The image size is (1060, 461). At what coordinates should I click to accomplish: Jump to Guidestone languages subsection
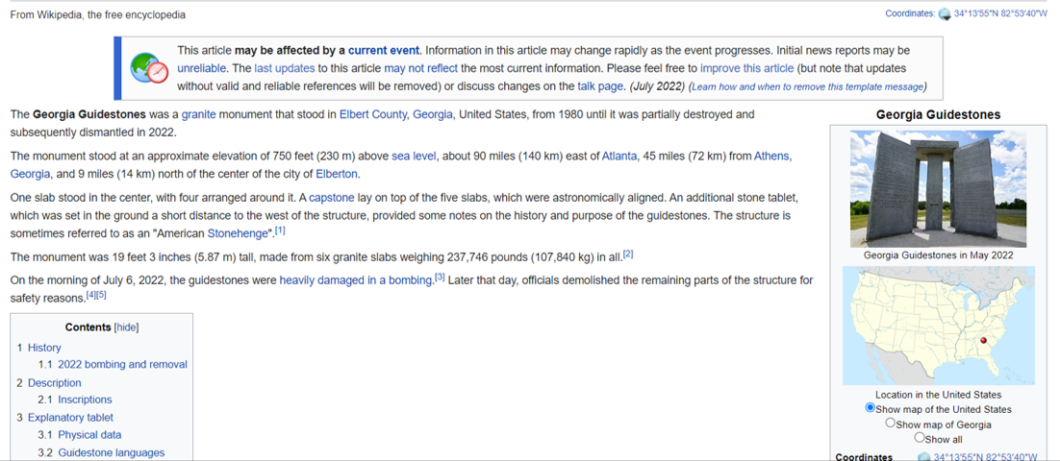pos(111,452)
